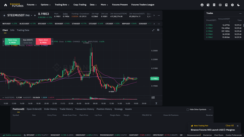Image resolution: width=244 pixels, height=137 pixels.
Task: Open Cookie Preferences
Action: tap(234, 135)
